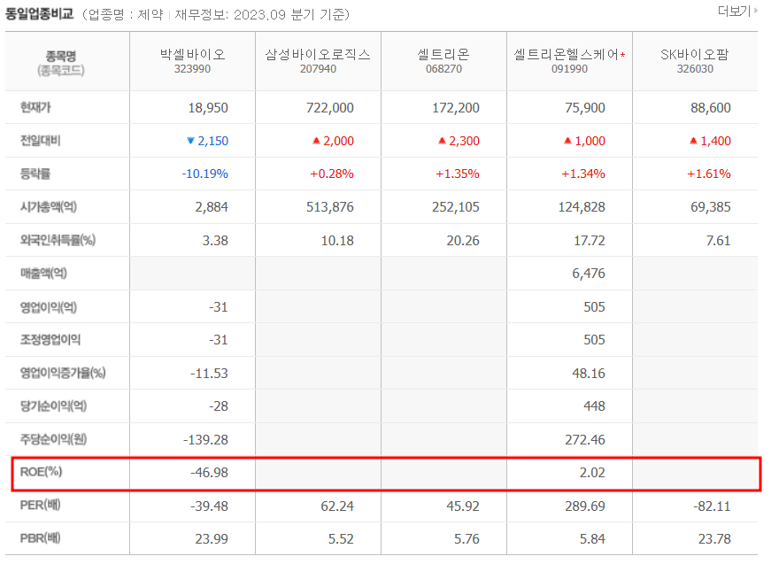The height and width of the screenshot is (564, 771).
Task: Open SK바이오팜 stock link
Action: point(695,54)
